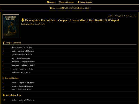
Task: Click the eye icon next to Dilihat
Action: pyautogui.click(x=78, y=8)
